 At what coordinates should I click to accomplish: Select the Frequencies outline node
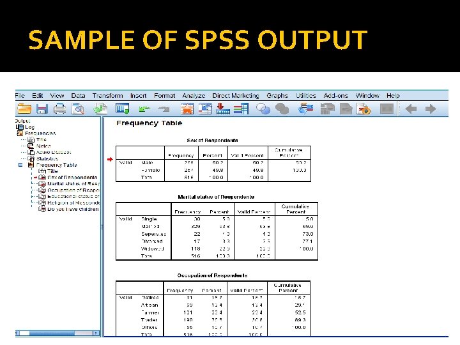pyautogui.click(x=40, y=134)
